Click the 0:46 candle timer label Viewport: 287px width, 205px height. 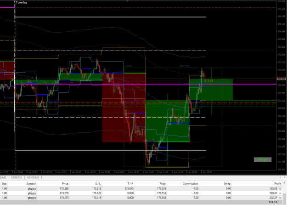coord(210,81)
